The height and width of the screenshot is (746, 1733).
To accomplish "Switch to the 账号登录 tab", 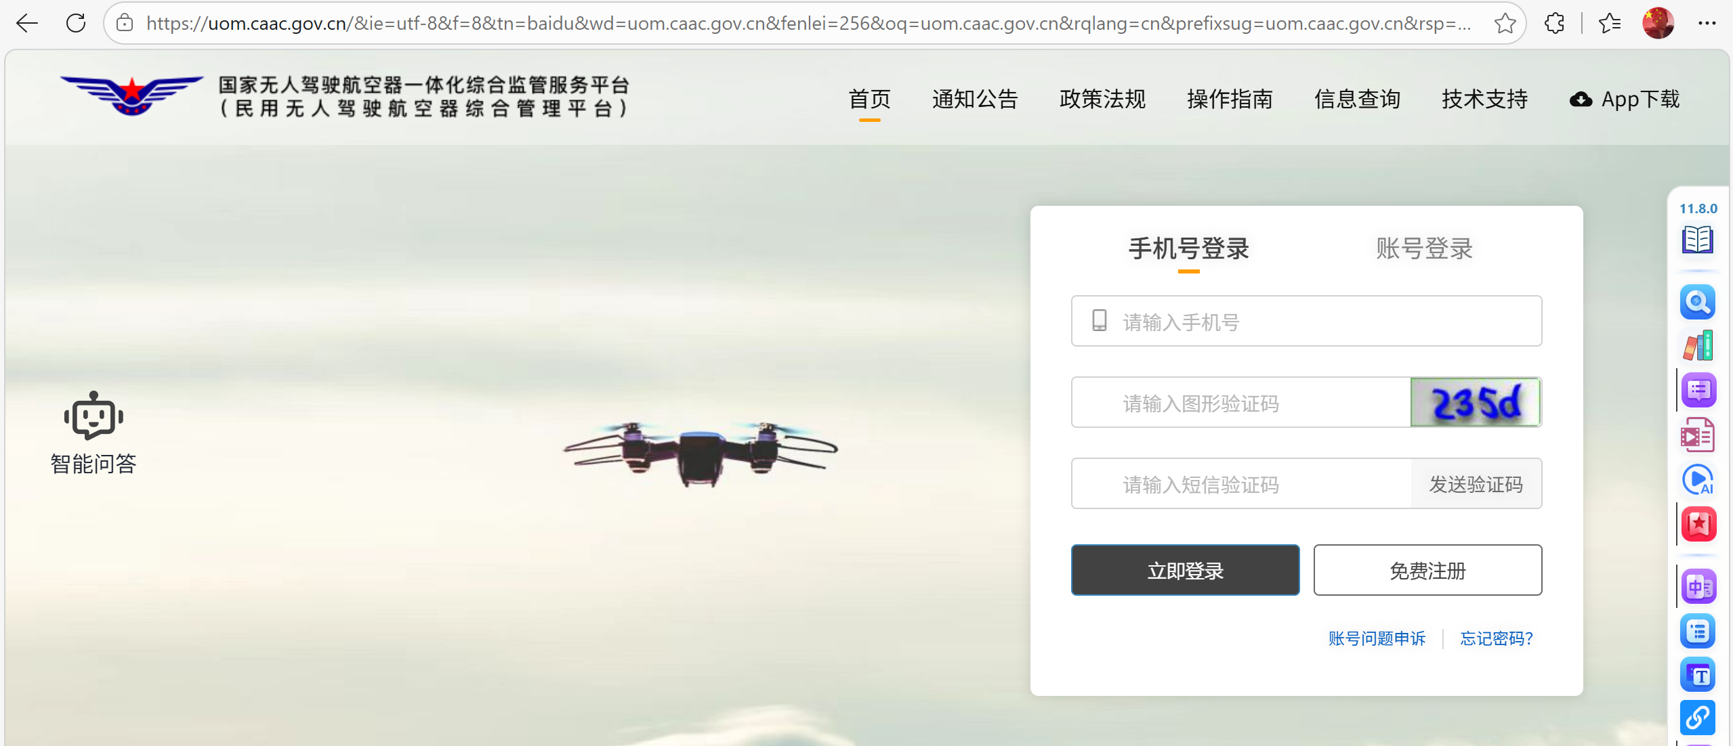I will click(1424, 248).
